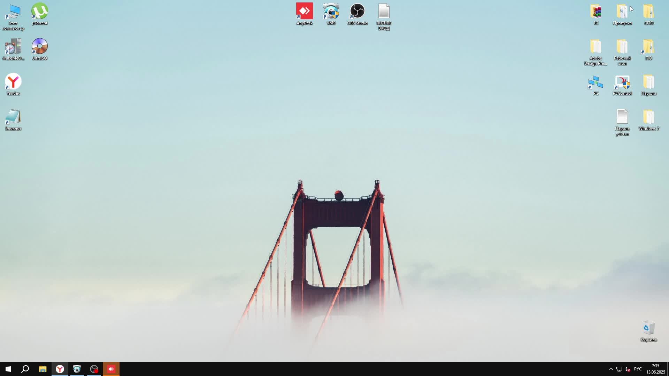Click the Show desktop strip
This screenshot has height=376, width=669.
668,369
